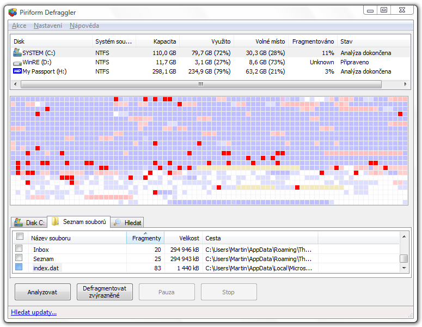Screen dimensions: 422x327
Task: Click the index.dat path C:\Users\Martin\AppData\Local
Action: (259, 268)
